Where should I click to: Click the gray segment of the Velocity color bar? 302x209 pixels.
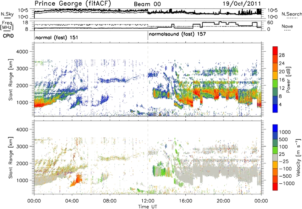coord(275,158)
